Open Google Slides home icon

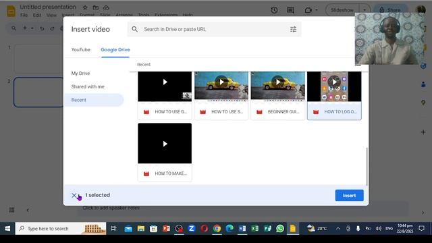pyautogui.click(x=11, y=11)
